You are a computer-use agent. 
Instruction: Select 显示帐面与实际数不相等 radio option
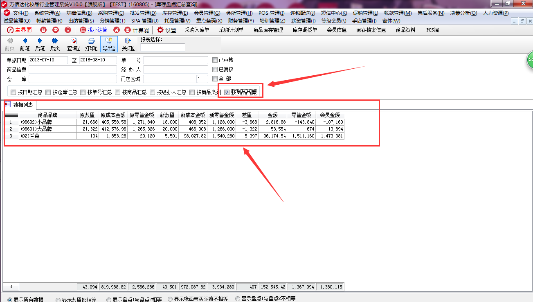[170, 299]
